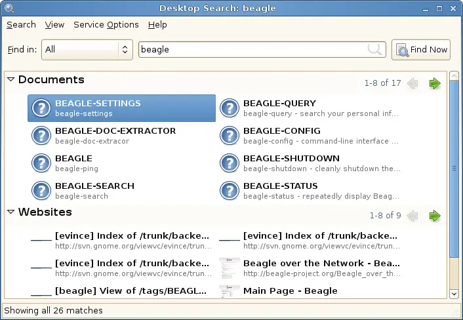Go to next page of Documents results
The height and width of the screenshot is (320, 463).
click(x=434, y=83)
